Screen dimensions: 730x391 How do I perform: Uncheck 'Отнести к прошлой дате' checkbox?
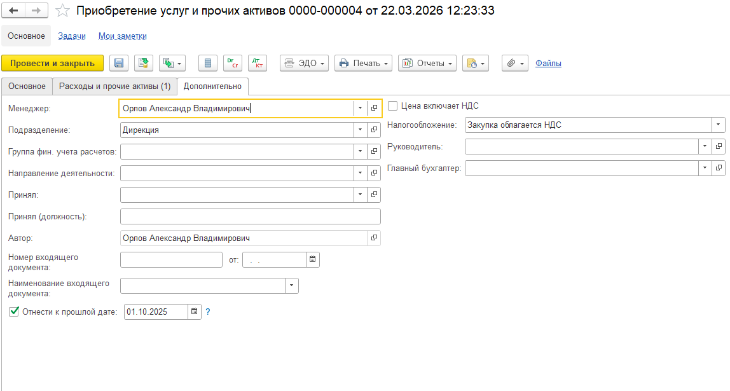point(14,312)
